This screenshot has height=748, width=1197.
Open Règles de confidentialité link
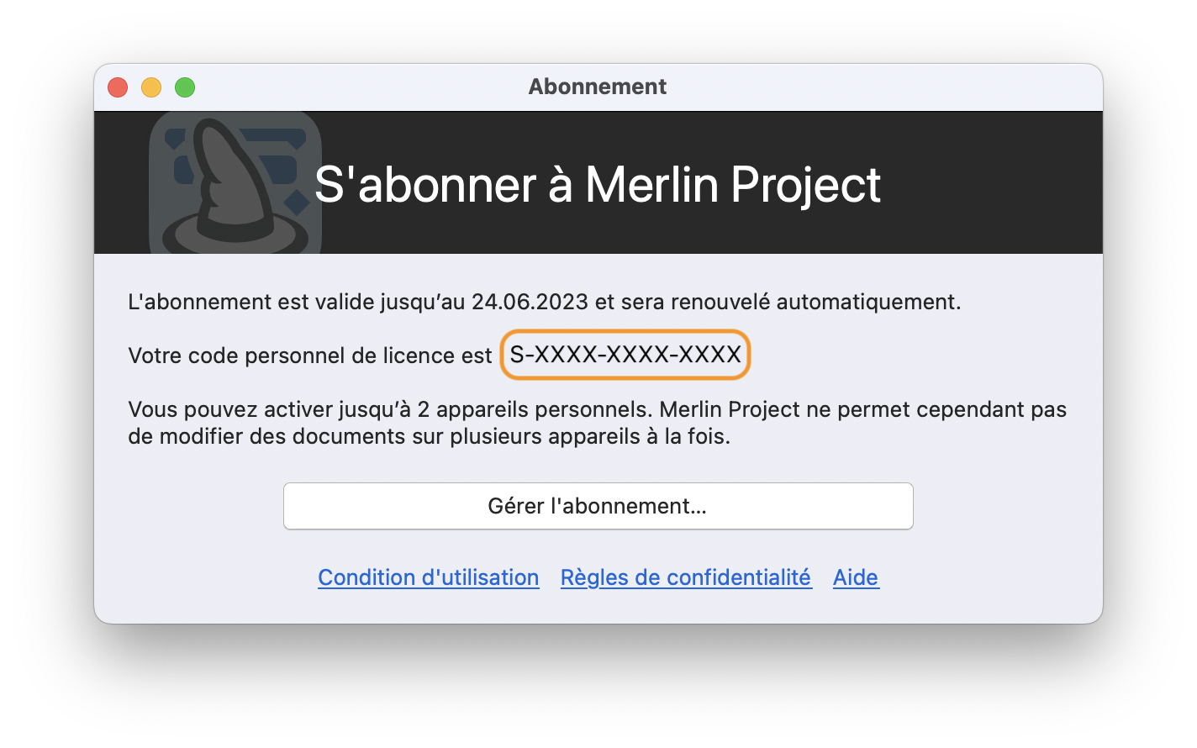(686, 577)
